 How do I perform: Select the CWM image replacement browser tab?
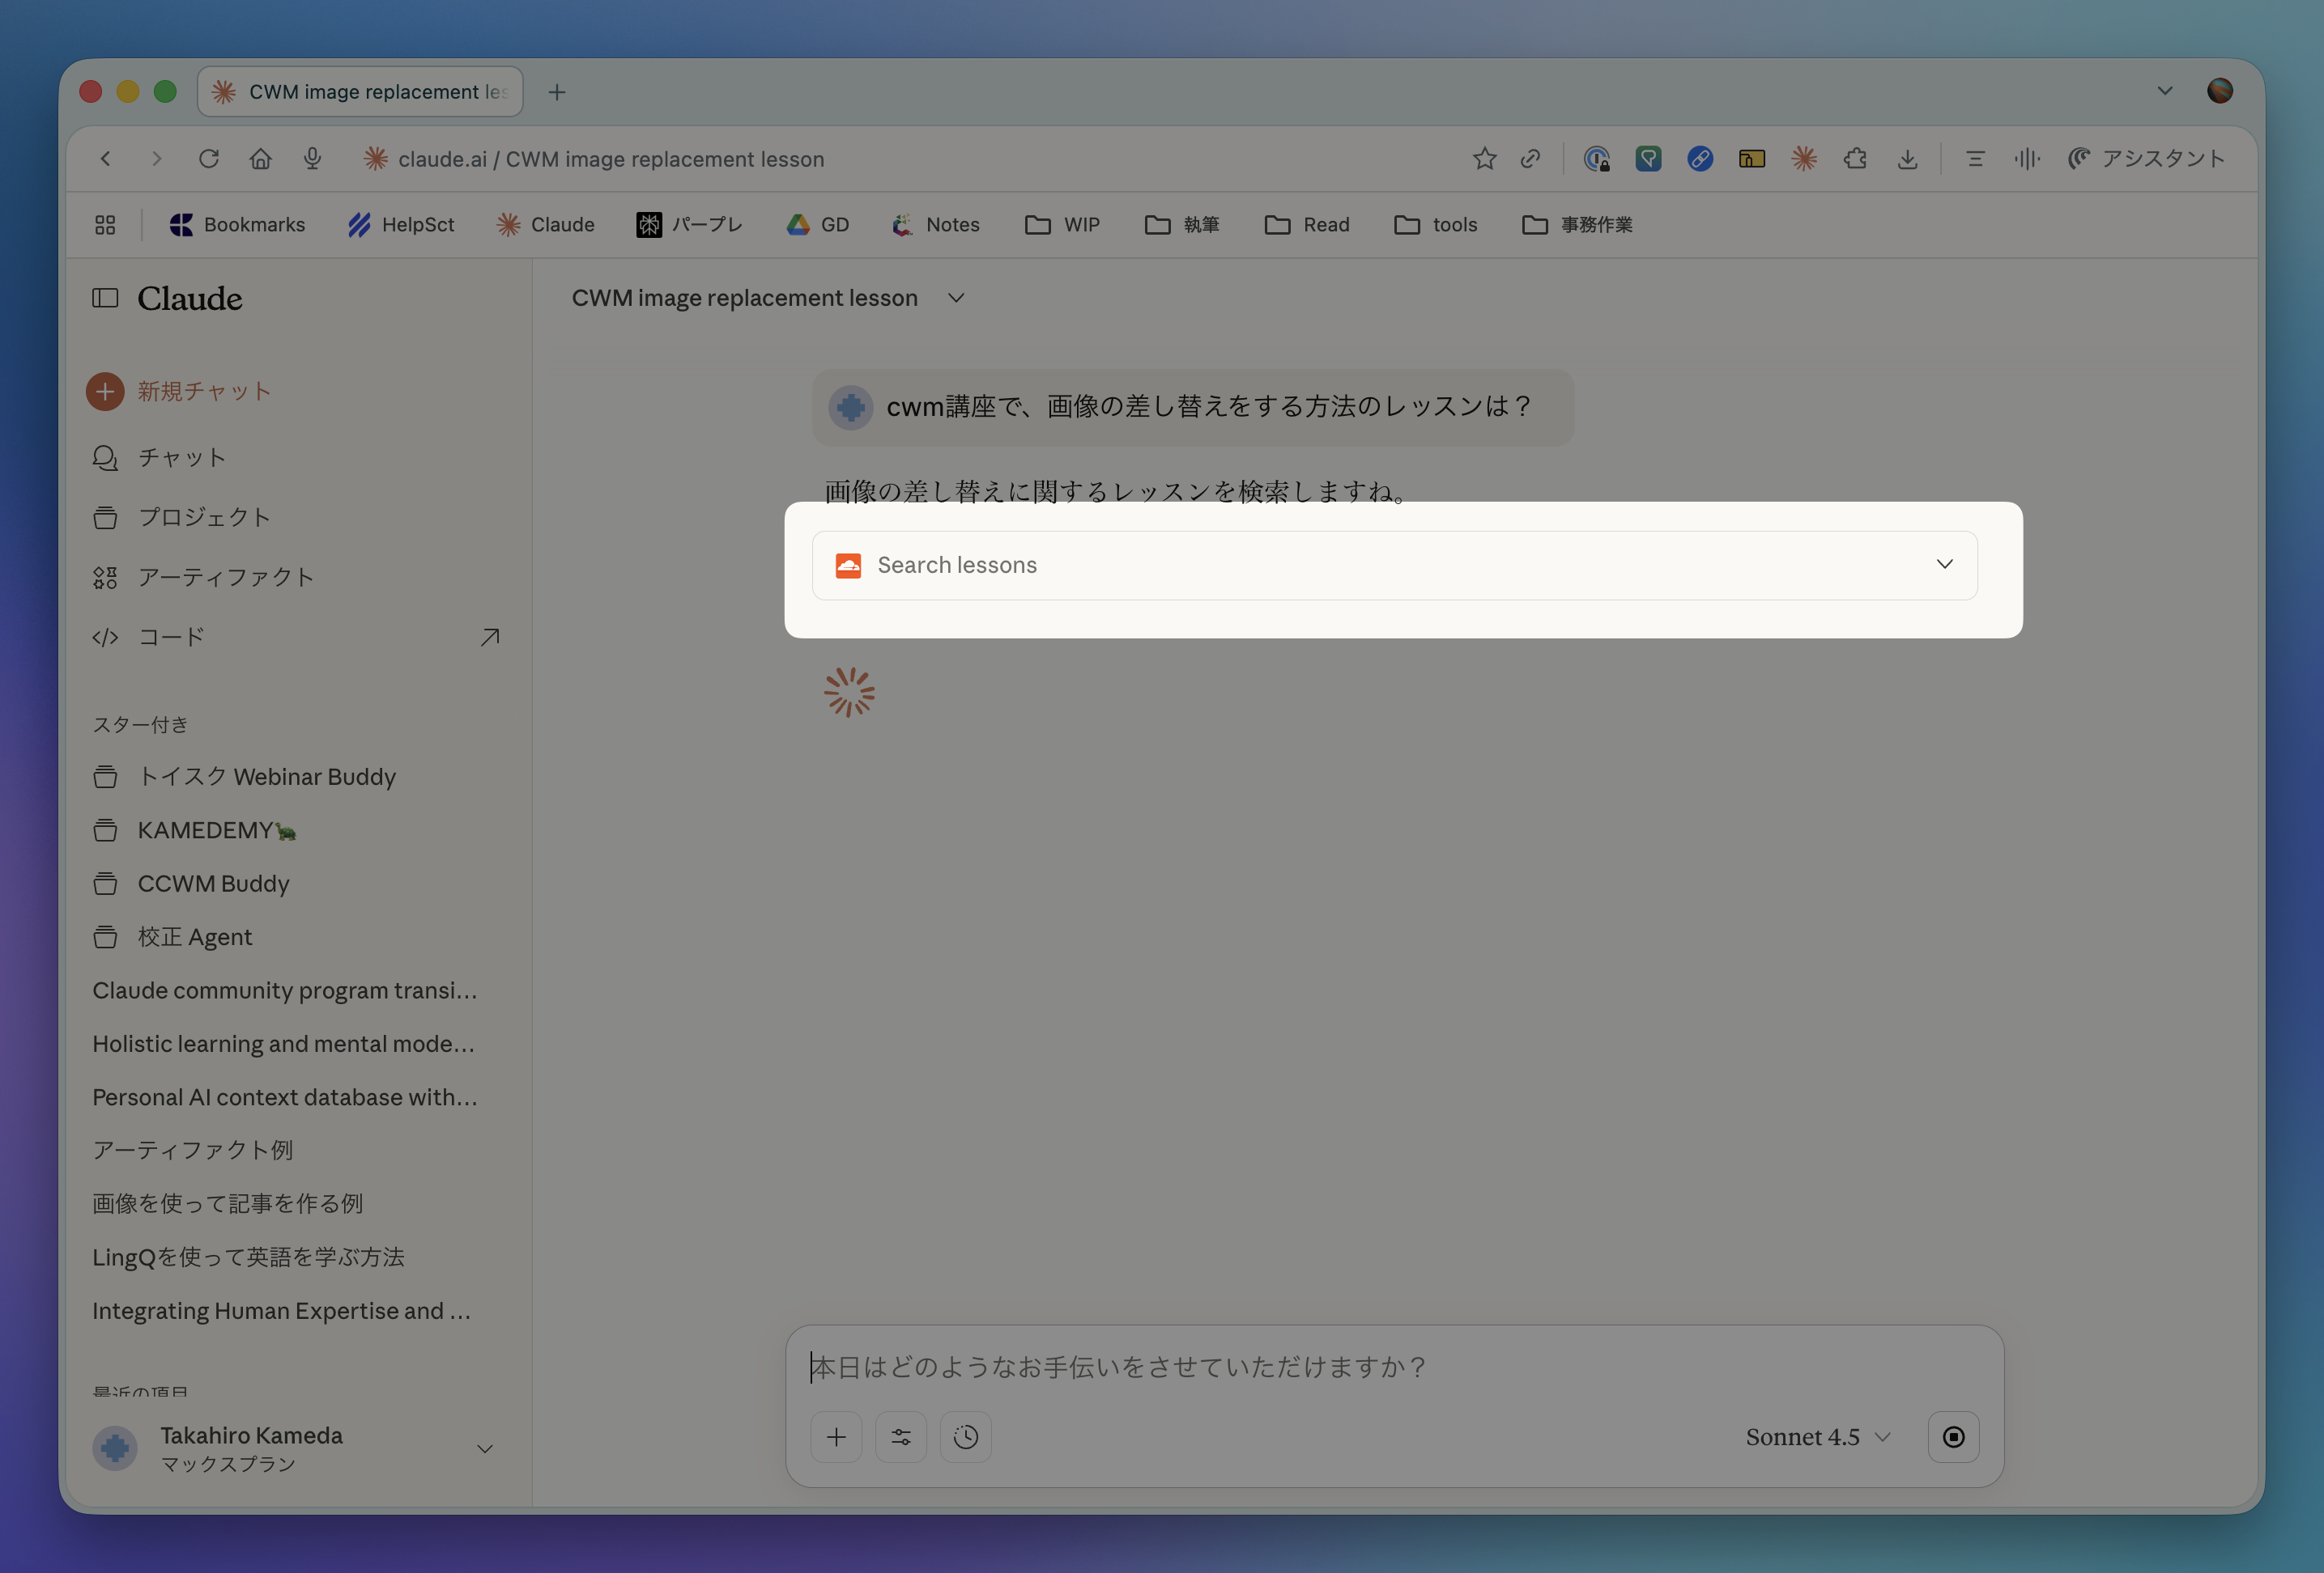[360, 92]
